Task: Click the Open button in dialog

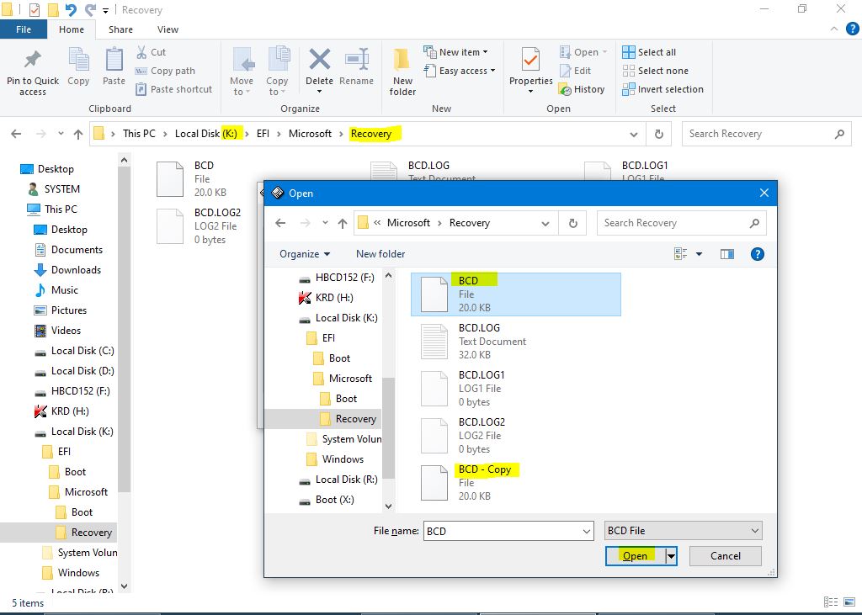Action: [x=635, y=555]
